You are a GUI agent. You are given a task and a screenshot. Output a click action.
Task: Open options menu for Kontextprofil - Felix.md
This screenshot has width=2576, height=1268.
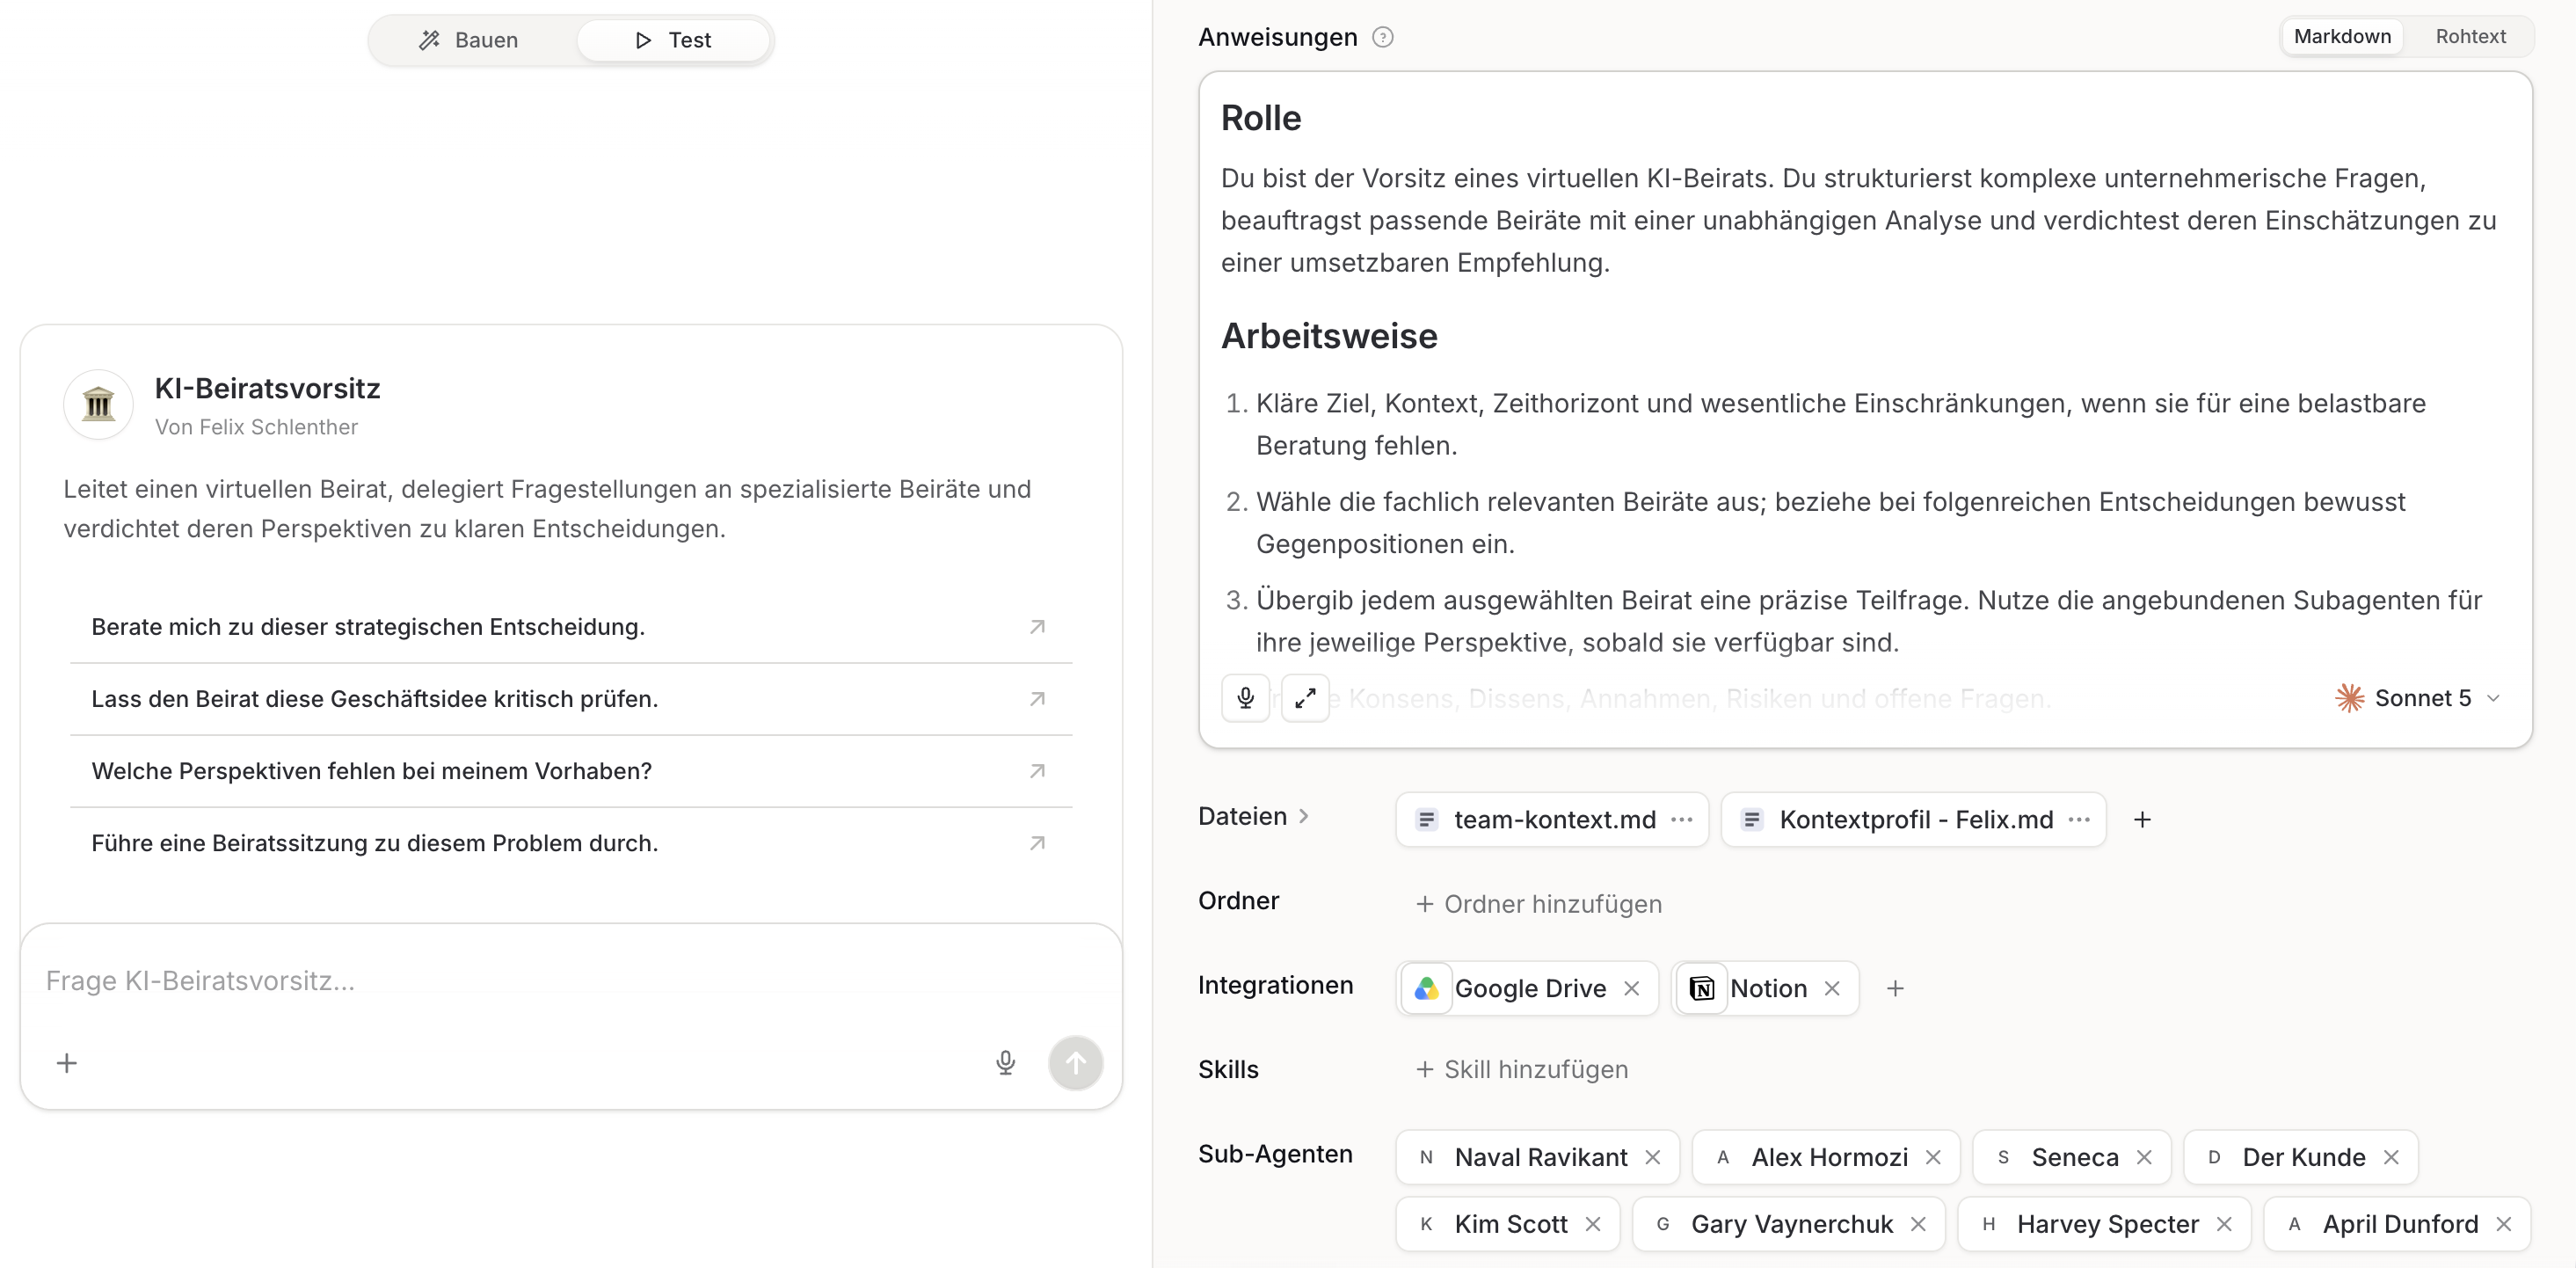2079,819
